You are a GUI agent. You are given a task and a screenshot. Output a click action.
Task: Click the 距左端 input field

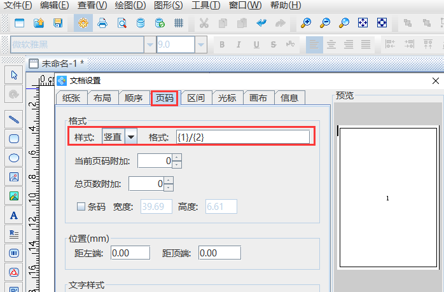[130, 253]
